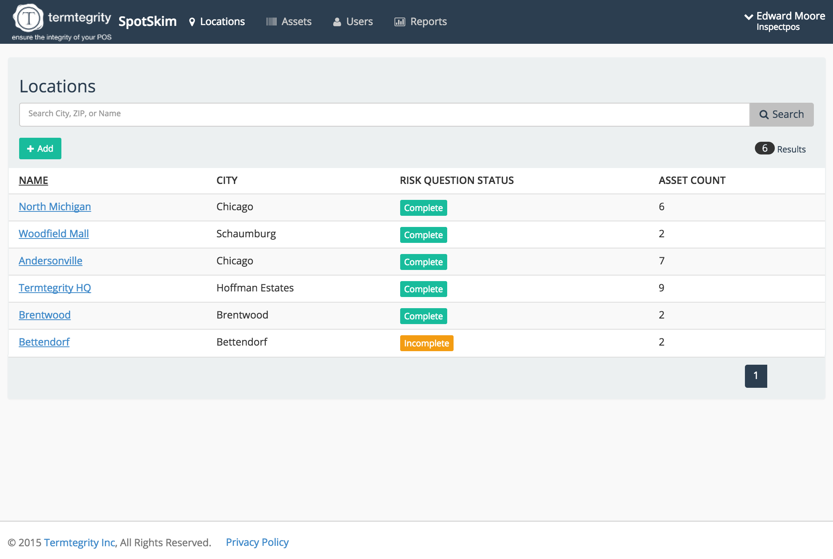Click Bettendorf city cell in the City column
This screenshot has width=833, height=559.
(242, 342)
